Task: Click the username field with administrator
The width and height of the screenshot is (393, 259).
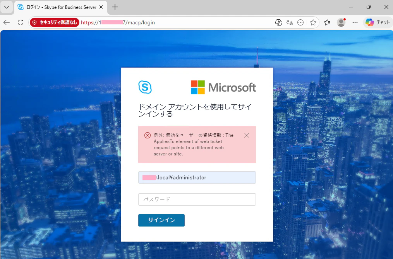Action: click(197, 177)
